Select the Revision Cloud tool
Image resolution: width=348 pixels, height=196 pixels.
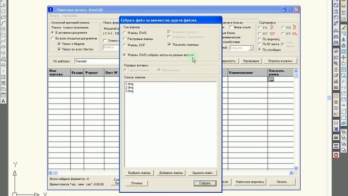(3, 35)
